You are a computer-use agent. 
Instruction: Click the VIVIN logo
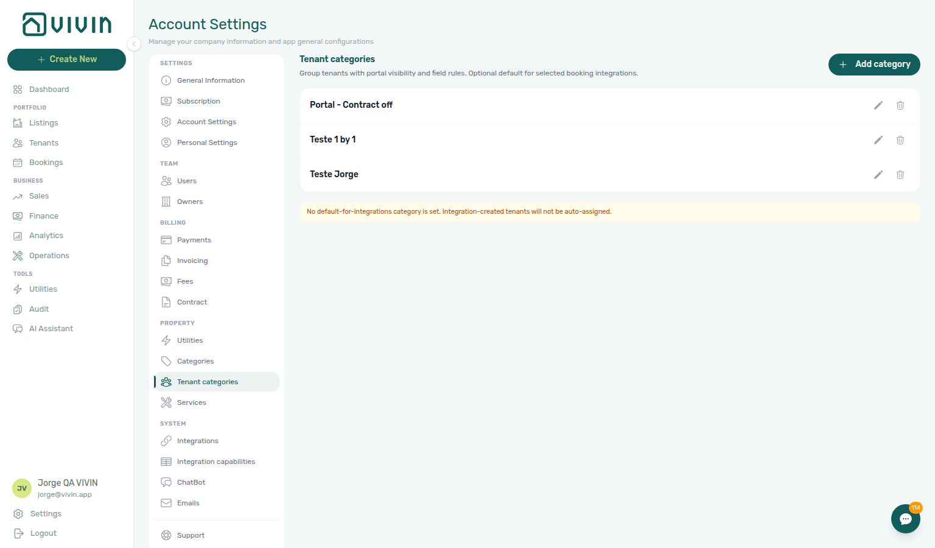tap(67, 24)
